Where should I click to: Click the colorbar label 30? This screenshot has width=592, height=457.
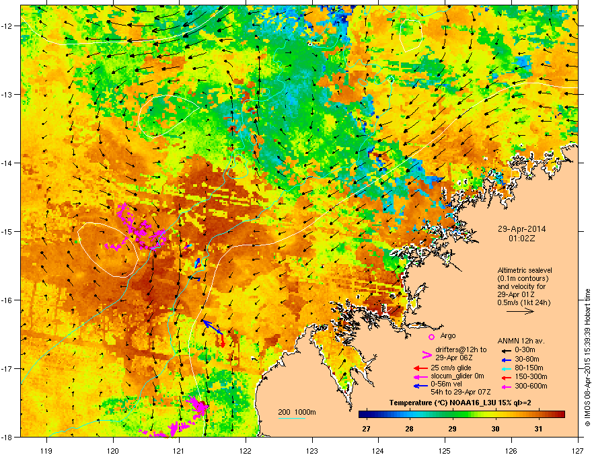(x=495, y=429)
